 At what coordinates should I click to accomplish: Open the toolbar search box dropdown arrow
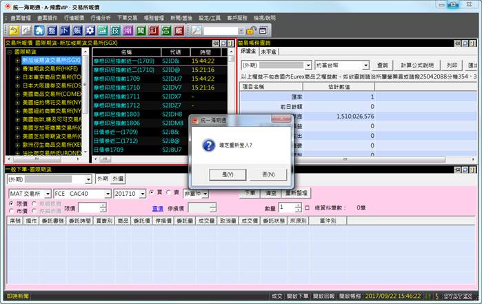pos(241,31)
